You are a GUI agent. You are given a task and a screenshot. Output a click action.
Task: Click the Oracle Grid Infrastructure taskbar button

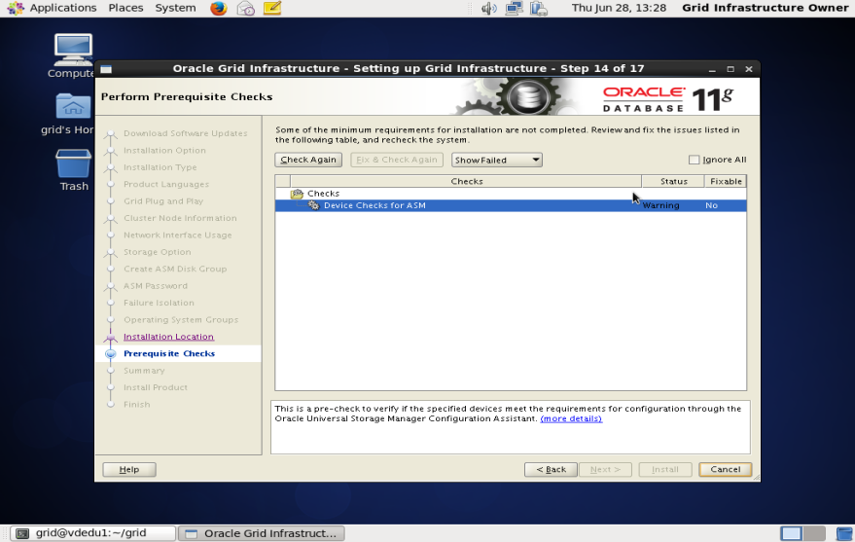262,533
